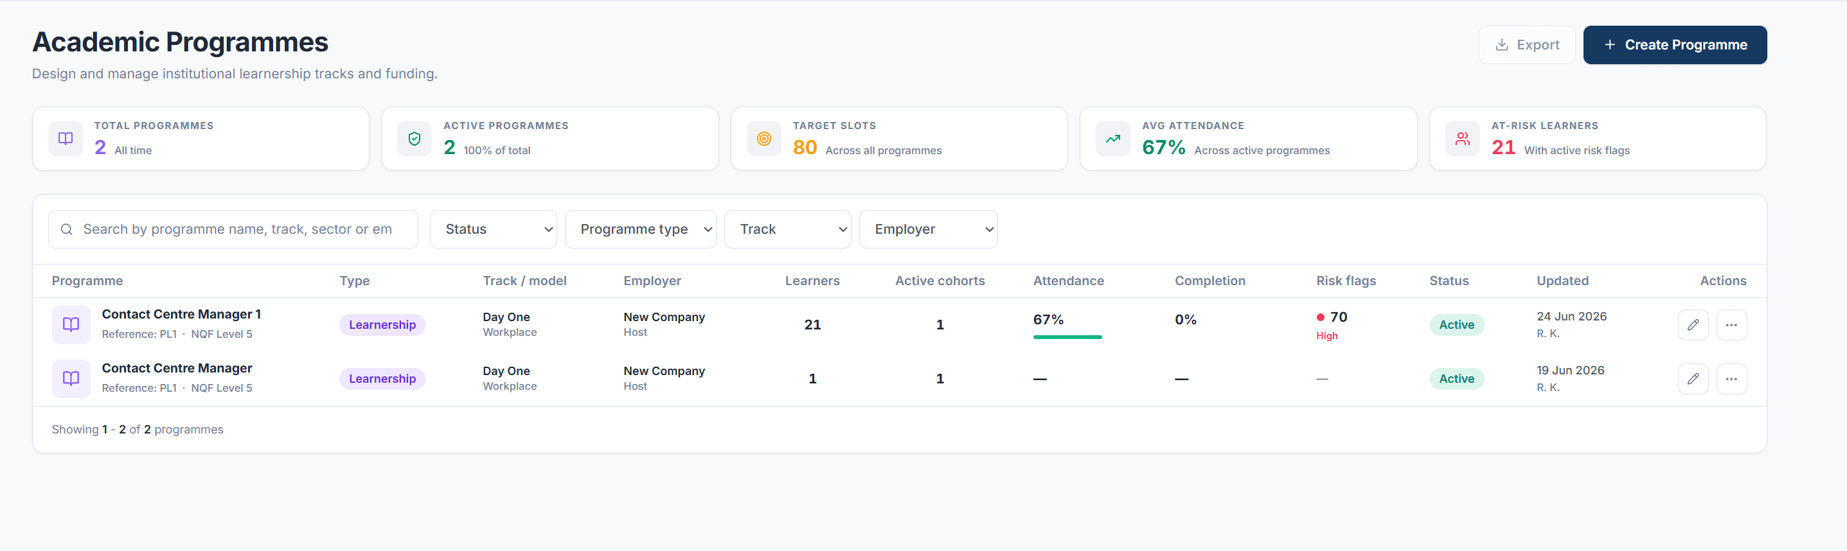Focus the programme search field

click(233, 229)
